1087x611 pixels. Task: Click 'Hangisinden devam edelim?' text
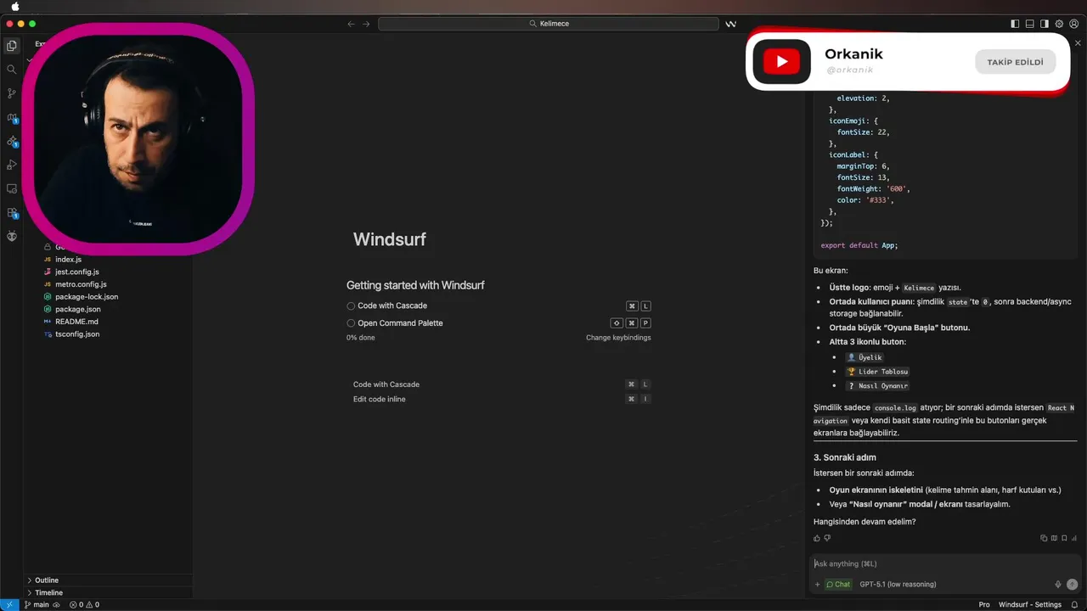(865, 522)
